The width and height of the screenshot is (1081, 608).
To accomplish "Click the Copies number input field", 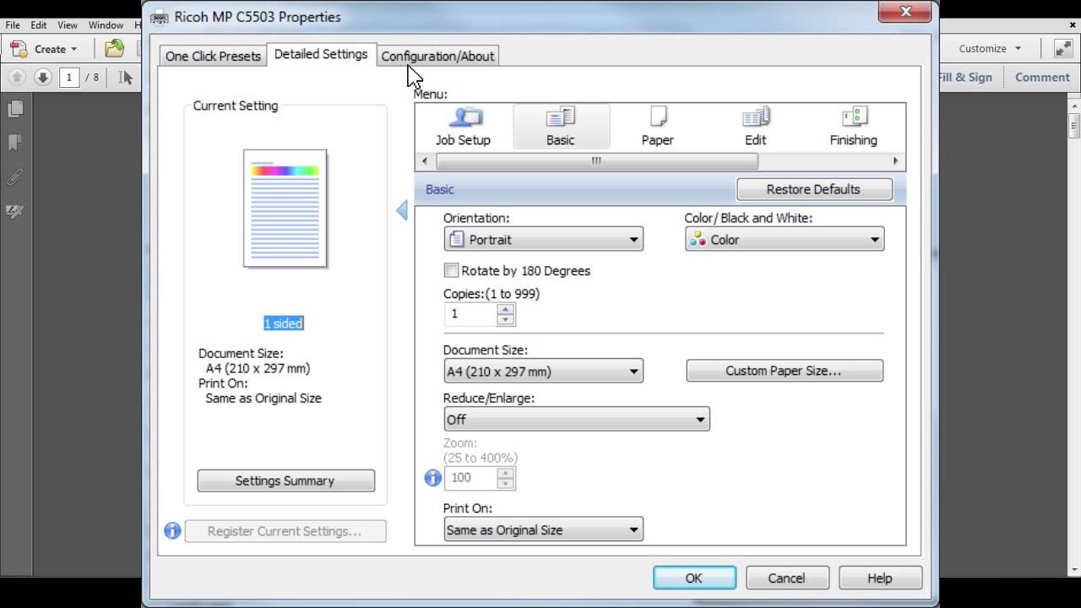I will click(471, 314).
